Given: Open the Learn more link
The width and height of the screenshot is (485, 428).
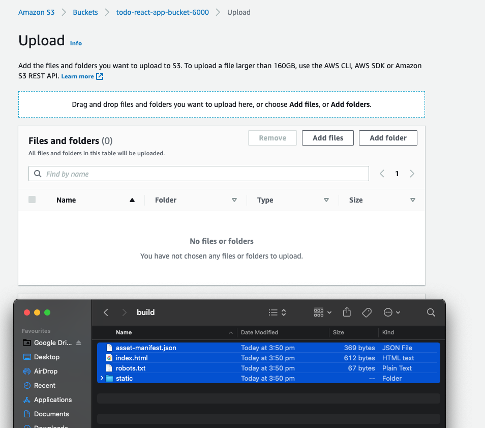Looking at the screenshot, I should 82,76.
